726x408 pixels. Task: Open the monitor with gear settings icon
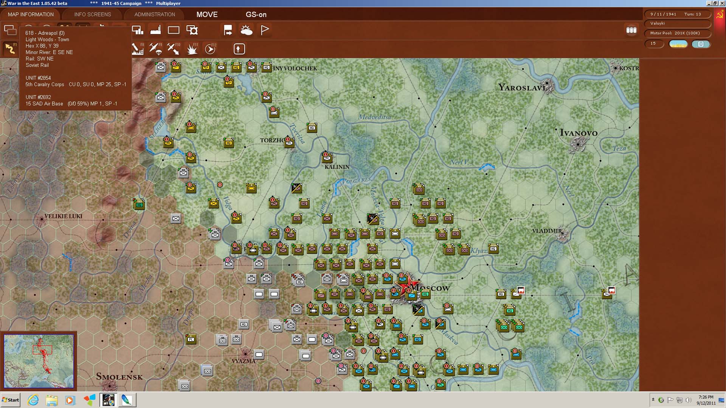pyautogui.click(x=192, y=30)
